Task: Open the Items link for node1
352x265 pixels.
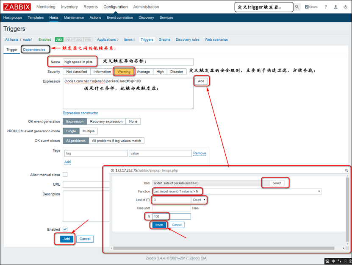Action: tap(129, 39)
